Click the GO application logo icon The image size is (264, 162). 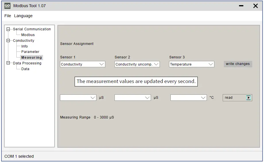point(7,6)
